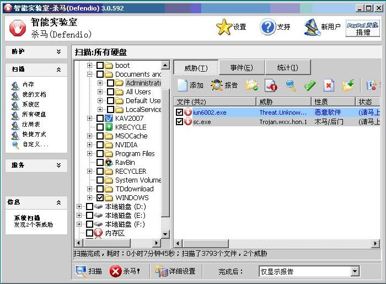Click the 状态 status column header
Screen dimensions: 386x284
tap(368, 101)
